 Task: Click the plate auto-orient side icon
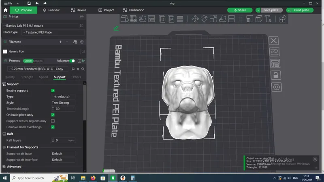click(x=275, y=52)
